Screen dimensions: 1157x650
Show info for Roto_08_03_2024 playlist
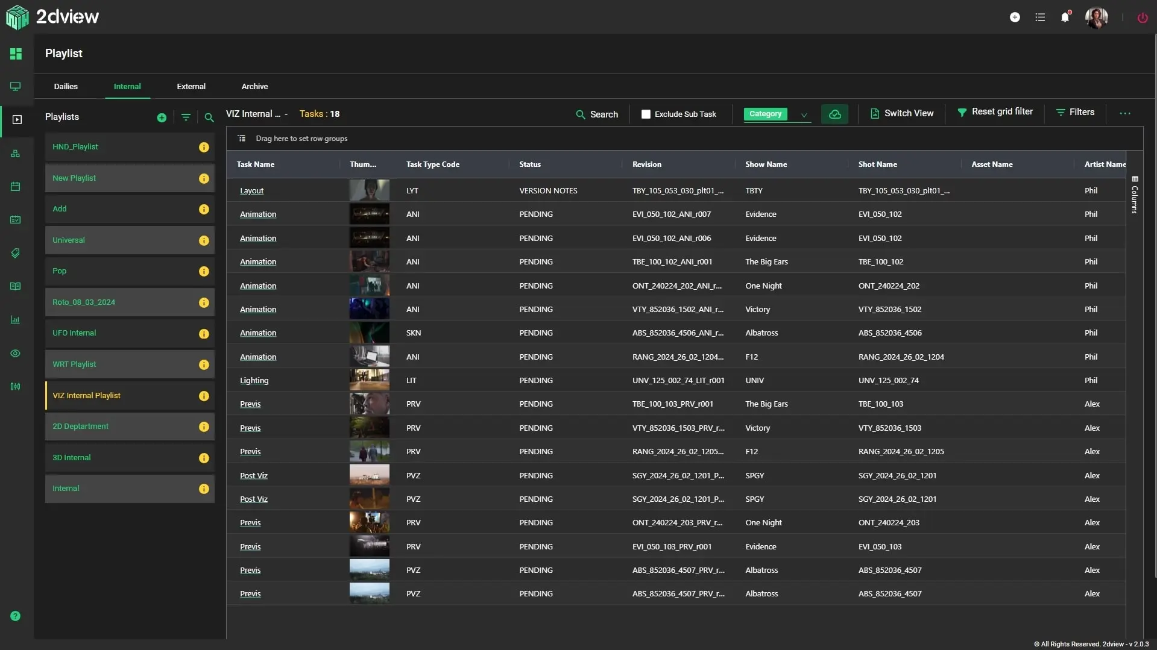pyautogui.click(x=204, y=302)
